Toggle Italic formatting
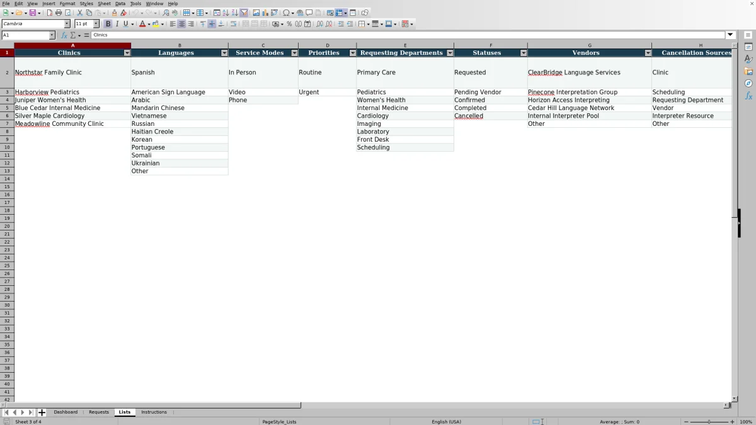 coord(117,24)
